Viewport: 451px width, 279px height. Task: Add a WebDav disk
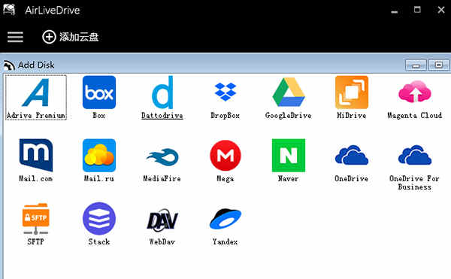click(162, 220)
